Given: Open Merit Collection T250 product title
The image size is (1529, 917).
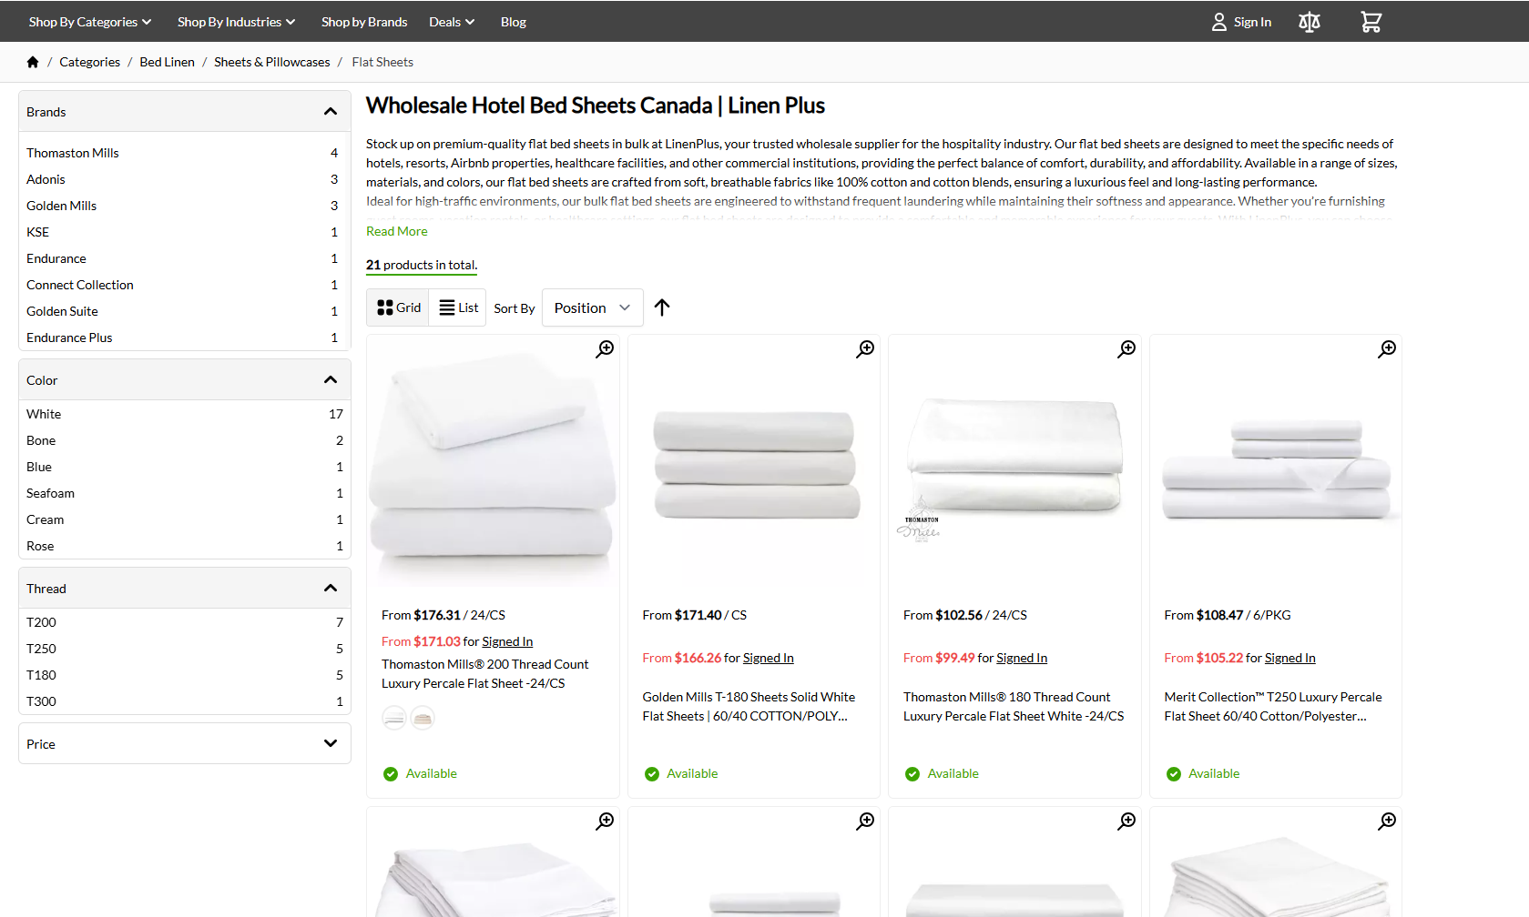Looking at the screenshot, I should pyautogui.click(x=1273, y=707).
